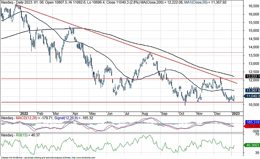This screenshot has height=159, width=260.
Task: Click the 10,500 price axis label
Action: point(254,105)
